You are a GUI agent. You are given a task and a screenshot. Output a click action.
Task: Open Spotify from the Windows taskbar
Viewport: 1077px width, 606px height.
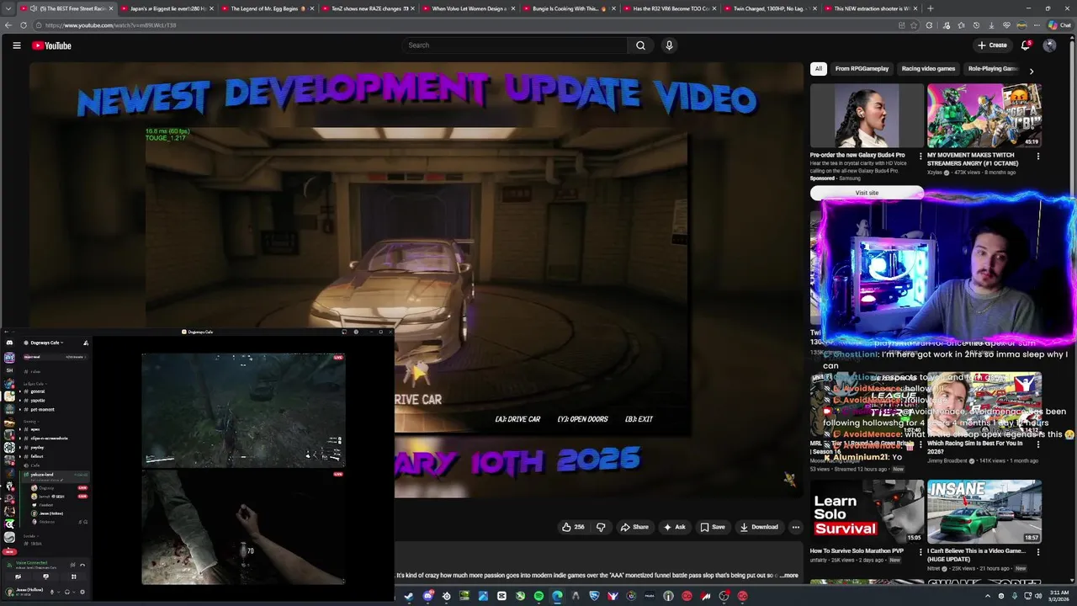[x=538, y=596]
